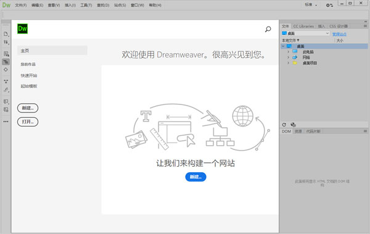370x234 pixels.
Task: Switch to the 插入 panel tab
Action: [321, 26]
